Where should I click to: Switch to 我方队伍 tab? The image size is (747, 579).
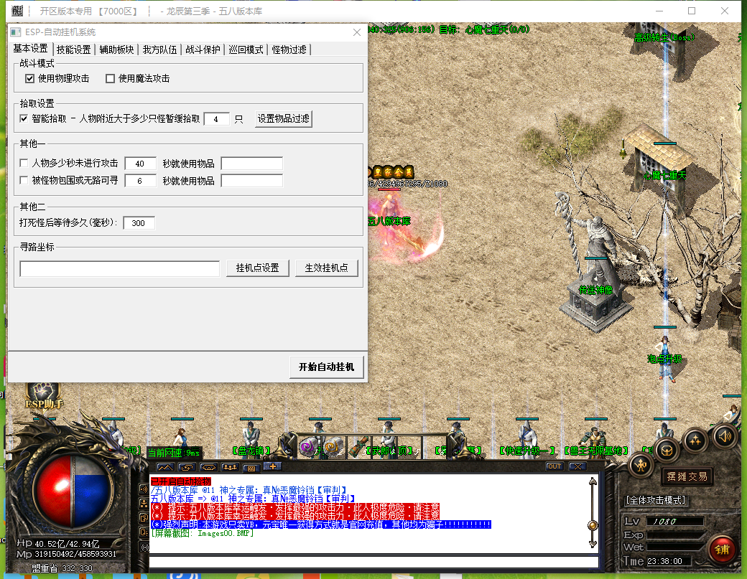159,50
